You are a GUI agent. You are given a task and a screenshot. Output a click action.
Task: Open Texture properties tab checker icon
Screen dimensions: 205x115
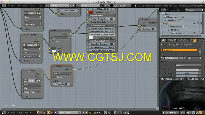click(x=197, y=40)
